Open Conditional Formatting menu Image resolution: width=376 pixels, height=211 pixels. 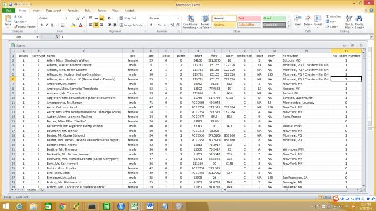pyautogui.click(x=190, y=22)
